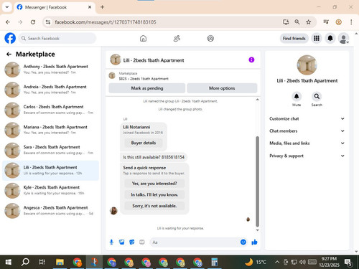The width and height of the screenshot is (359, 269).
Task: Click the install app icon in address bar
Action: (286, 22)
